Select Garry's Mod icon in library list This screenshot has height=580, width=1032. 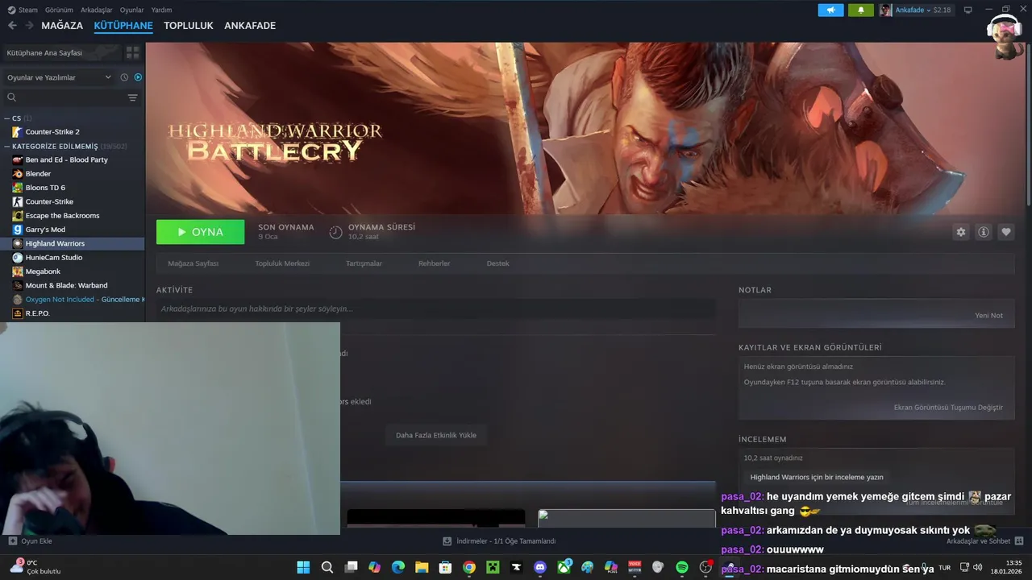point(18,230)
